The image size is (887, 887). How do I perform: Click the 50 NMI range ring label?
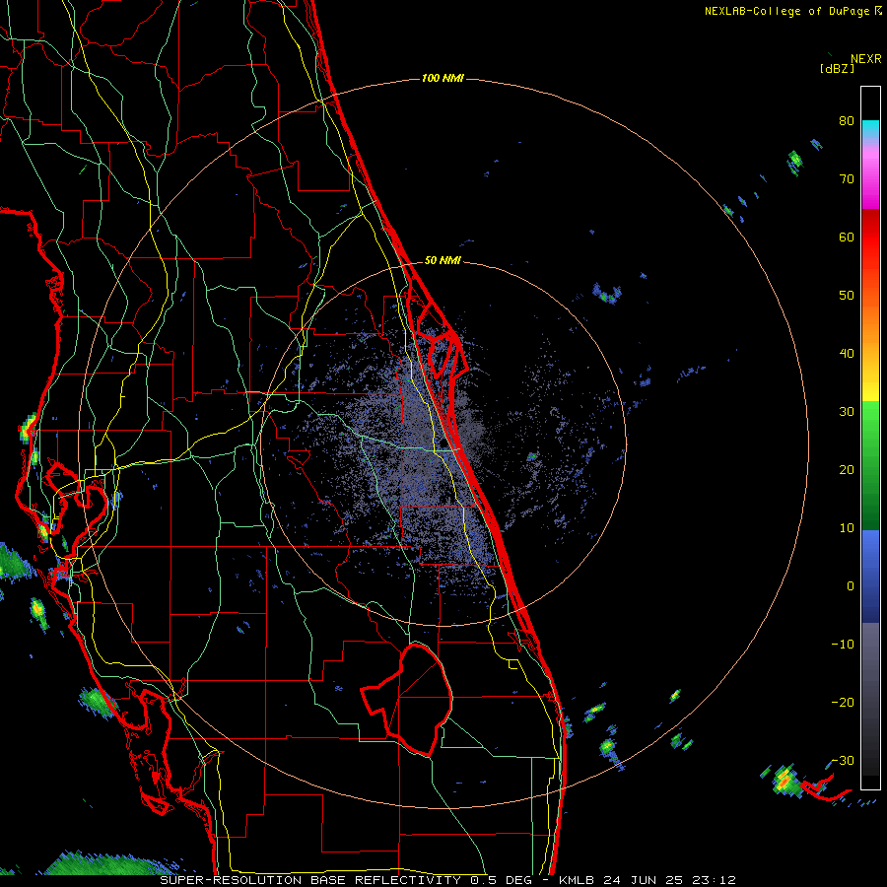pyautogui.click(x=443, y=261)
